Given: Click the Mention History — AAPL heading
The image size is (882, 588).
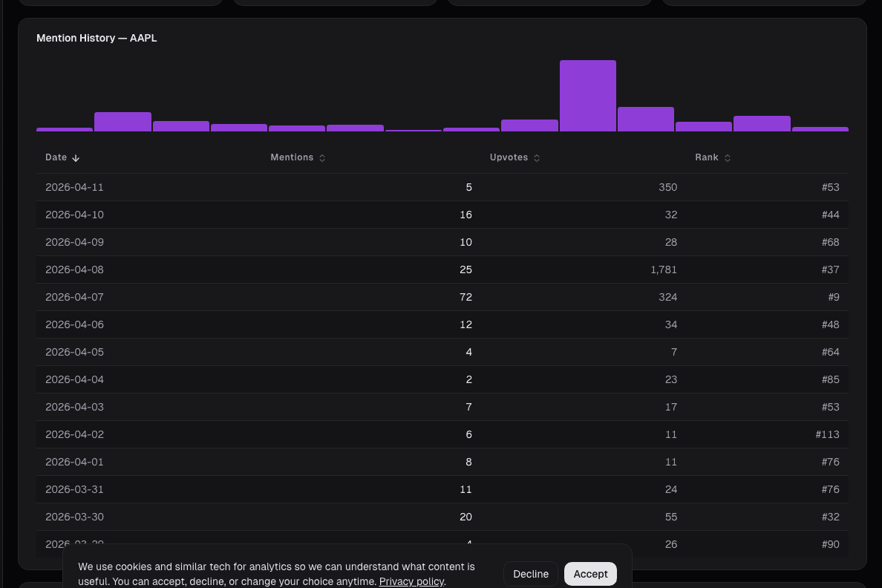Looking at the screenshot, I should (x=97, y=38).
